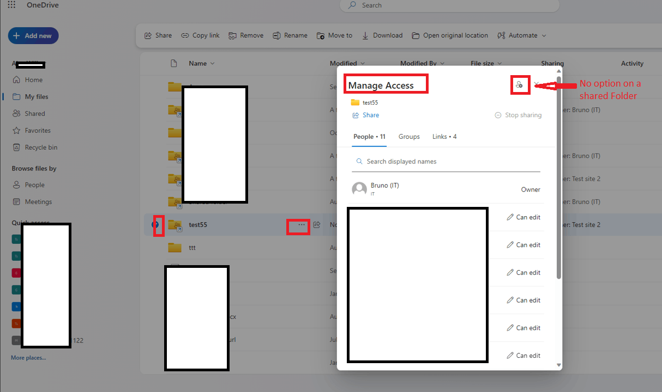Switch to the Links tab
The width and height of the screenshot is (662, 392).
[444, 137]
